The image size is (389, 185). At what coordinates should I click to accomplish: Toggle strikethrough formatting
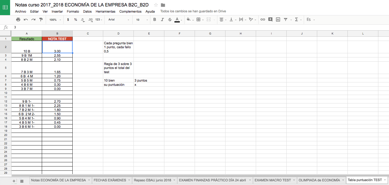(170, 20)
